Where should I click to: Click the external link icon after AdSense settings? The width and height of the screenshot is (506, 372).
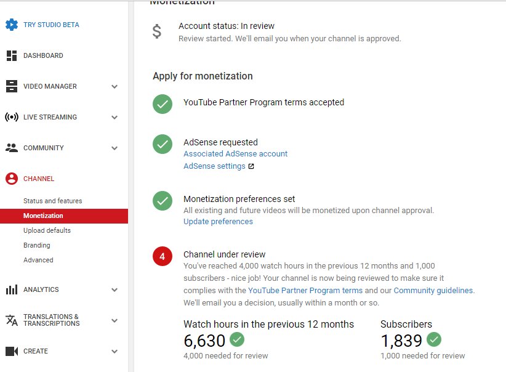[x=251, y=166]
